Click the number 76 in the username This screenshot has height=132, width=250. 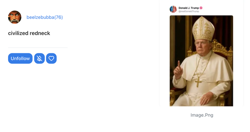coord(59,17)
